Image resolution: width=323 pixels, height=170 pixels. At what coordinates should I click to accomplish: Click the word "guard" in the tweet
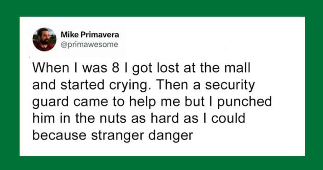click(x=50, y=103)
